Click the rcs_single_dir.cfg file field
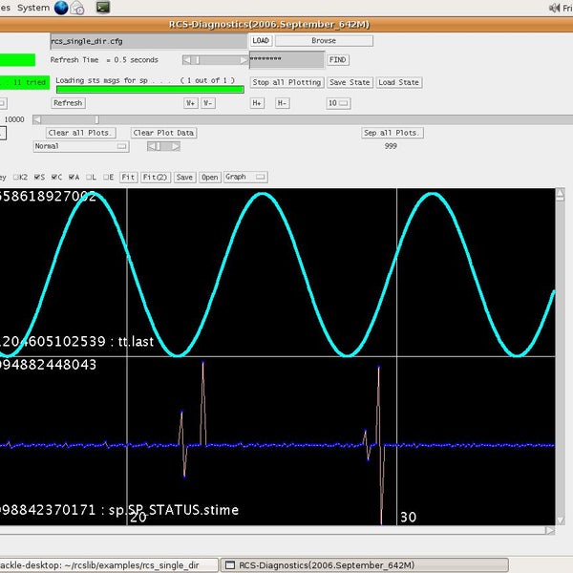Image resolution: width=573 pixels, height=573 pixels. coord(148,41)
